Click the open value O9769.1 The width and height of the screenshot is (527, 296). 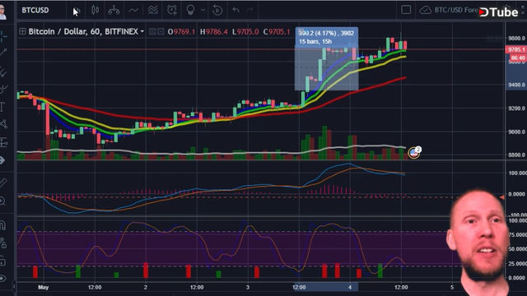(181, 32)
